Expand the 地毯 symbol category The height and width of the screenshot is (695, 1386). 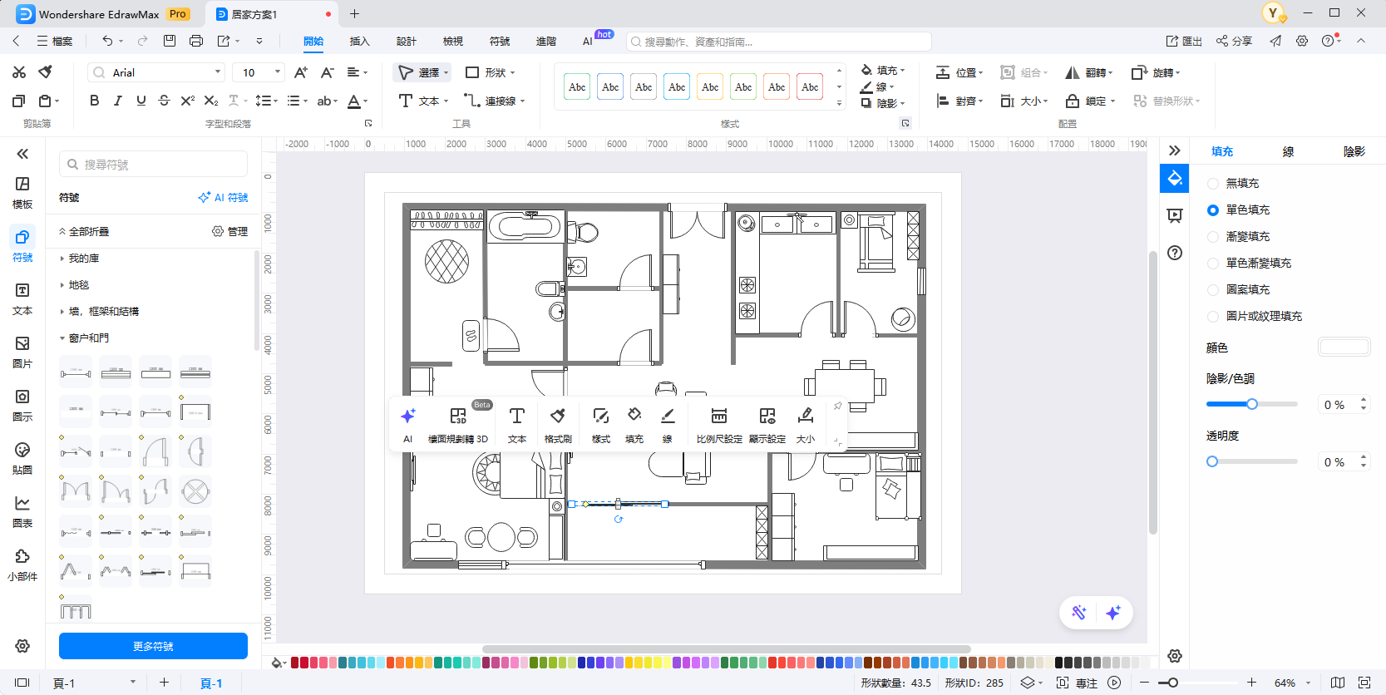coord(79,285)
